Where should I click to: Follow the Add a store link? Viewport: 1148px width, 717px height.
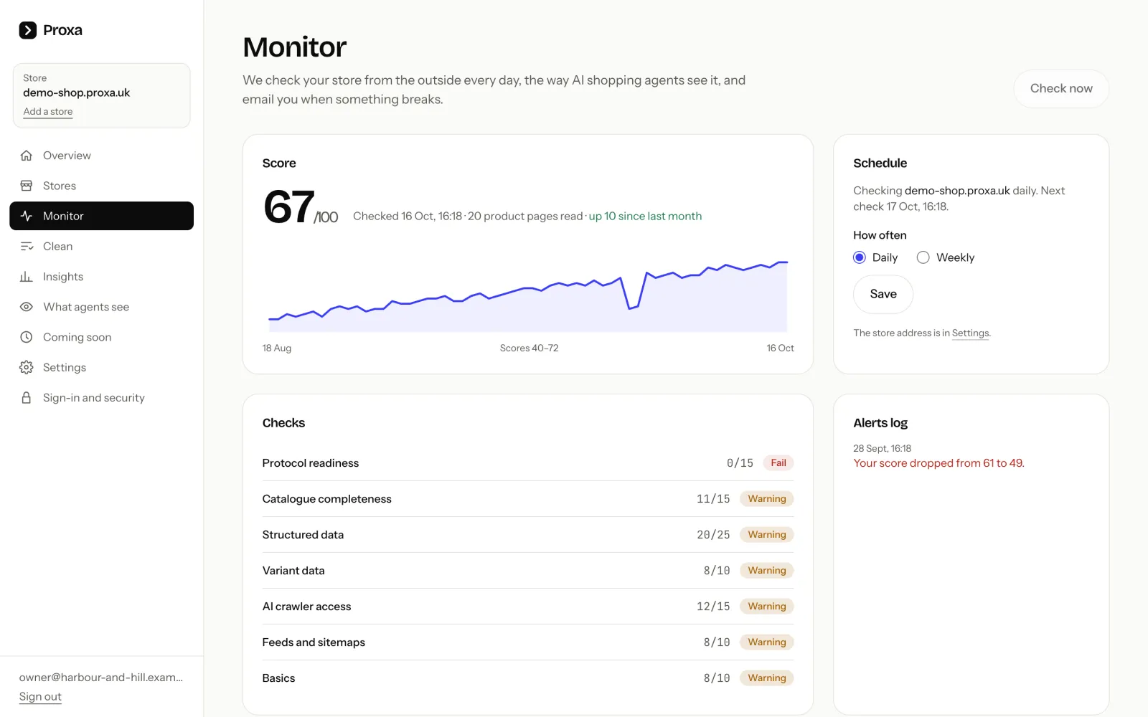(48, 112)
